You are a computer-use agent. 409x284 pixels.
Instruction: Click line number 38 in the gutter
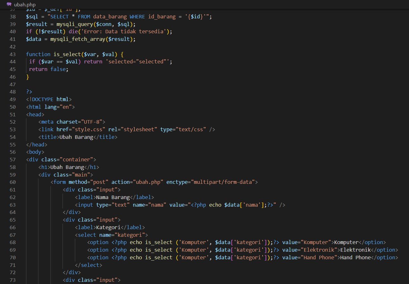click(13, 16)
